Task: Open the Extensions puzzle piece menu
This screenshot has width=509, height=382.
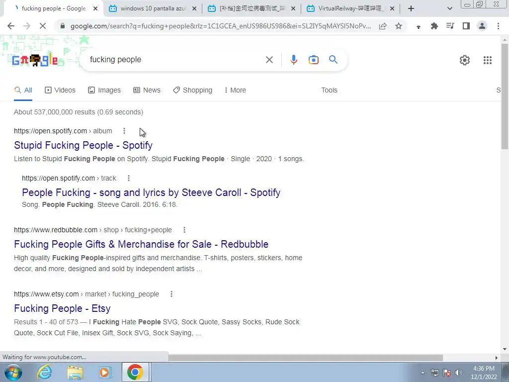Action: point(434,26)
